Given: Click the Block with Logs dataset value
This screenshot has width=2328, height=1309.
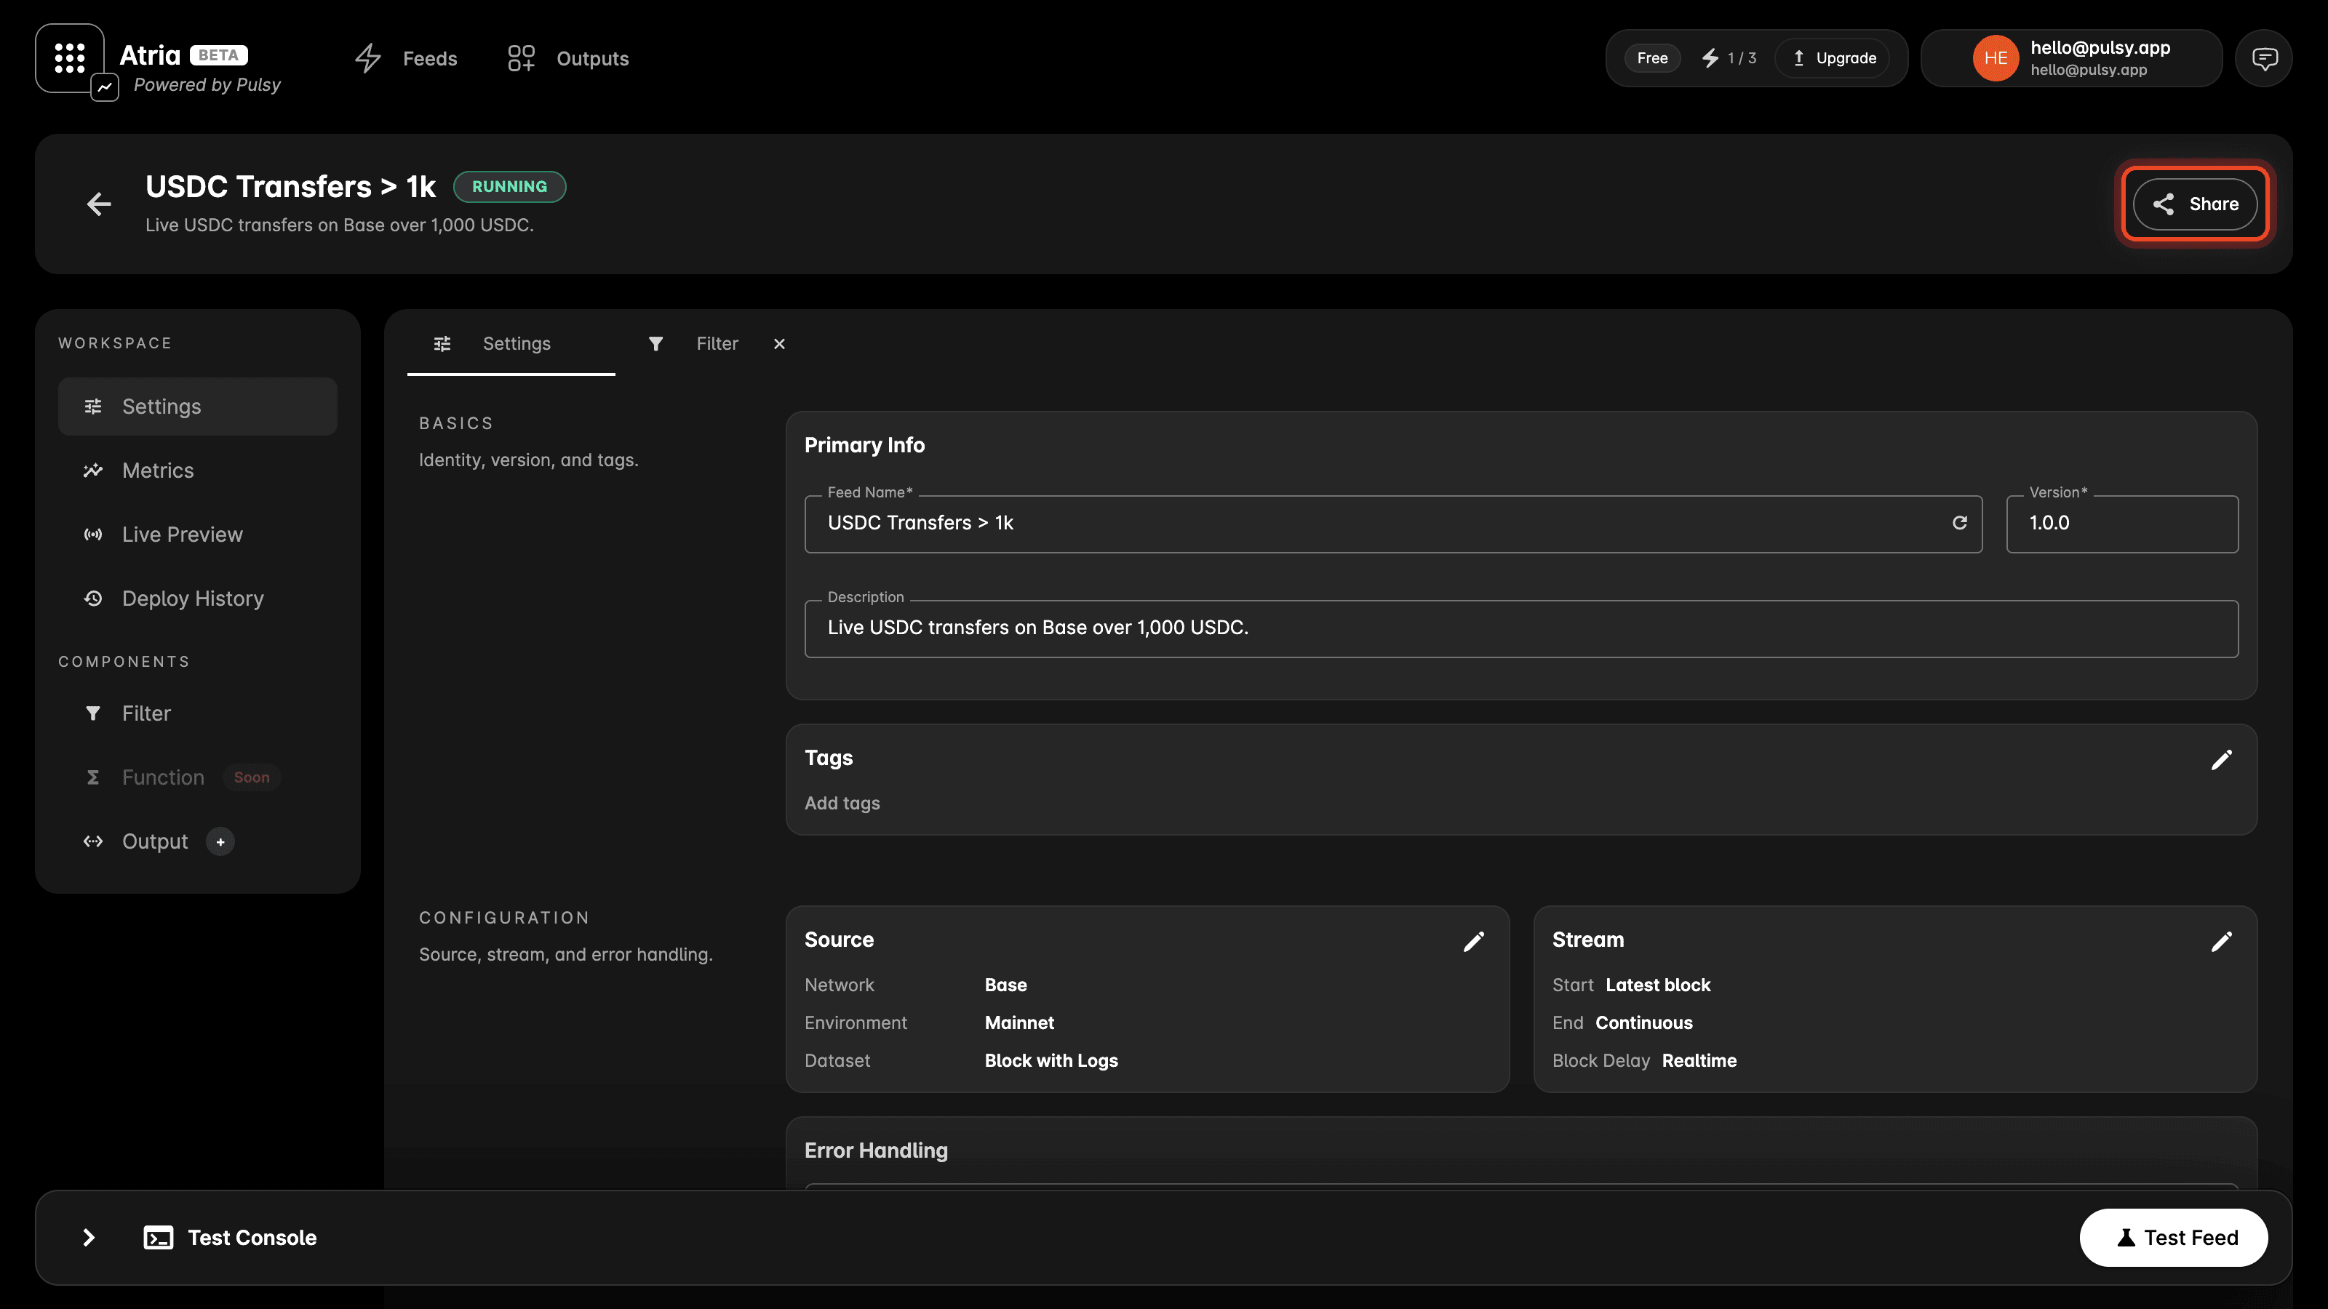Looking at the screenshot, I should [1051, 1062].
